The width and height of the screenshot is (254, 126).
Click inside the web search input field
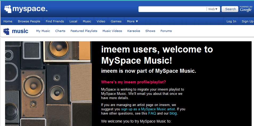172,9
